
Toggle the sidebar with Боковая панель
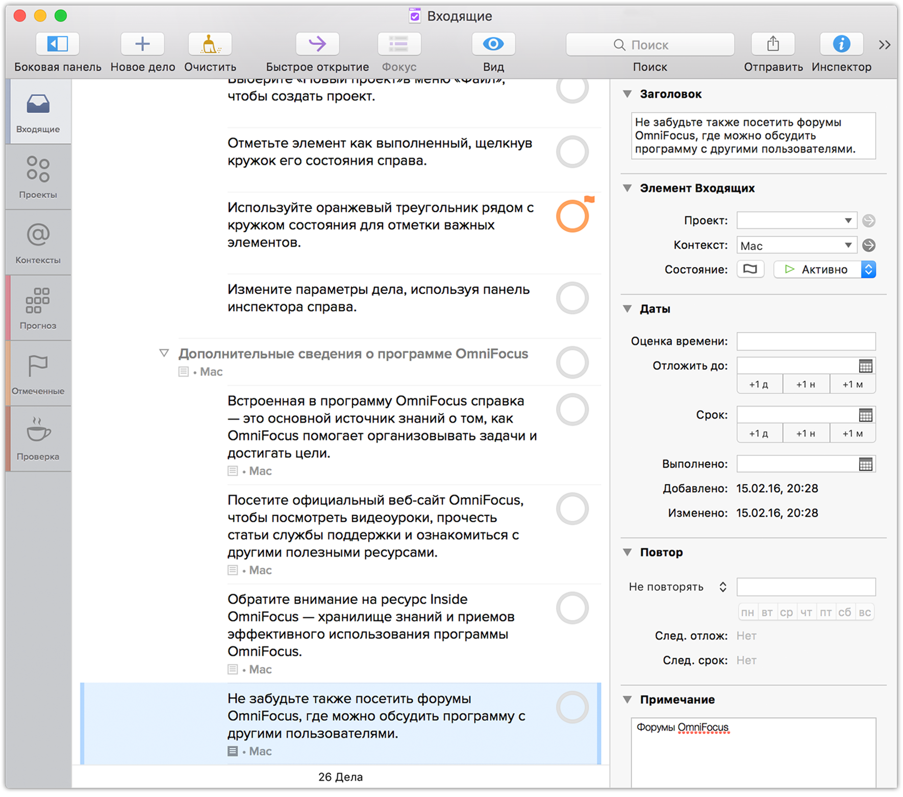tap(58, 44)
